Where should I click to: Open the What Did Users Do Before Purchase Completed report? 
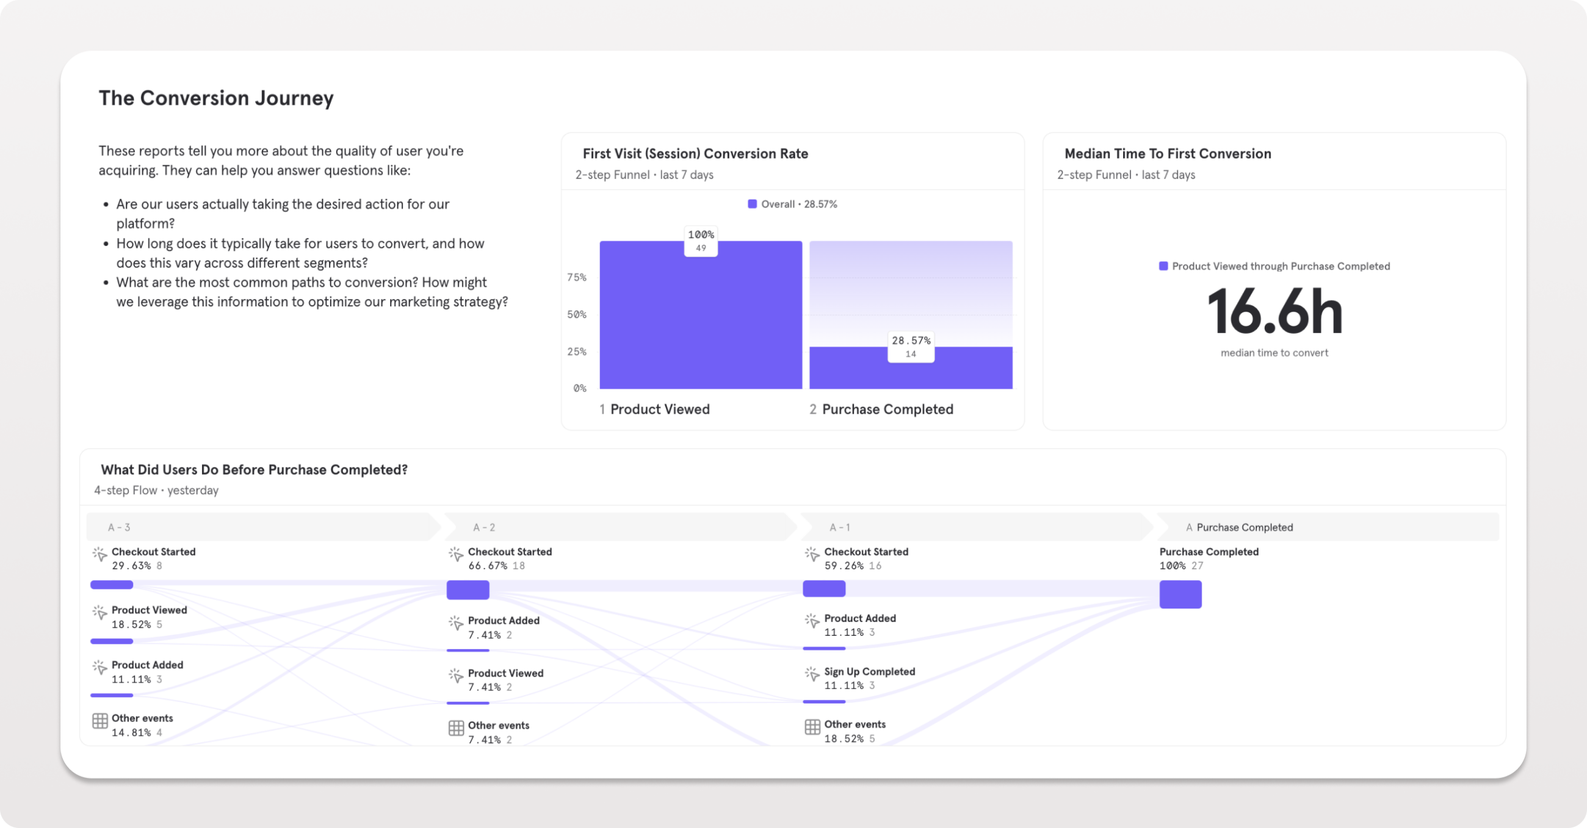pos(254,469)
